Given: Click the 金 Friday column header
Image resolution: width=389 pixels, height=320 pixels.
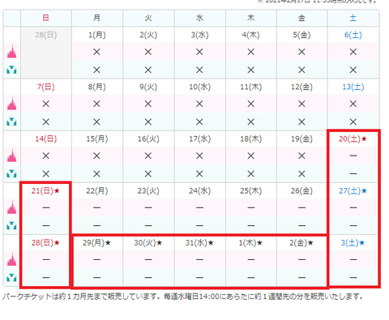Looking at the screenshot, I should [x=301, y=18].
